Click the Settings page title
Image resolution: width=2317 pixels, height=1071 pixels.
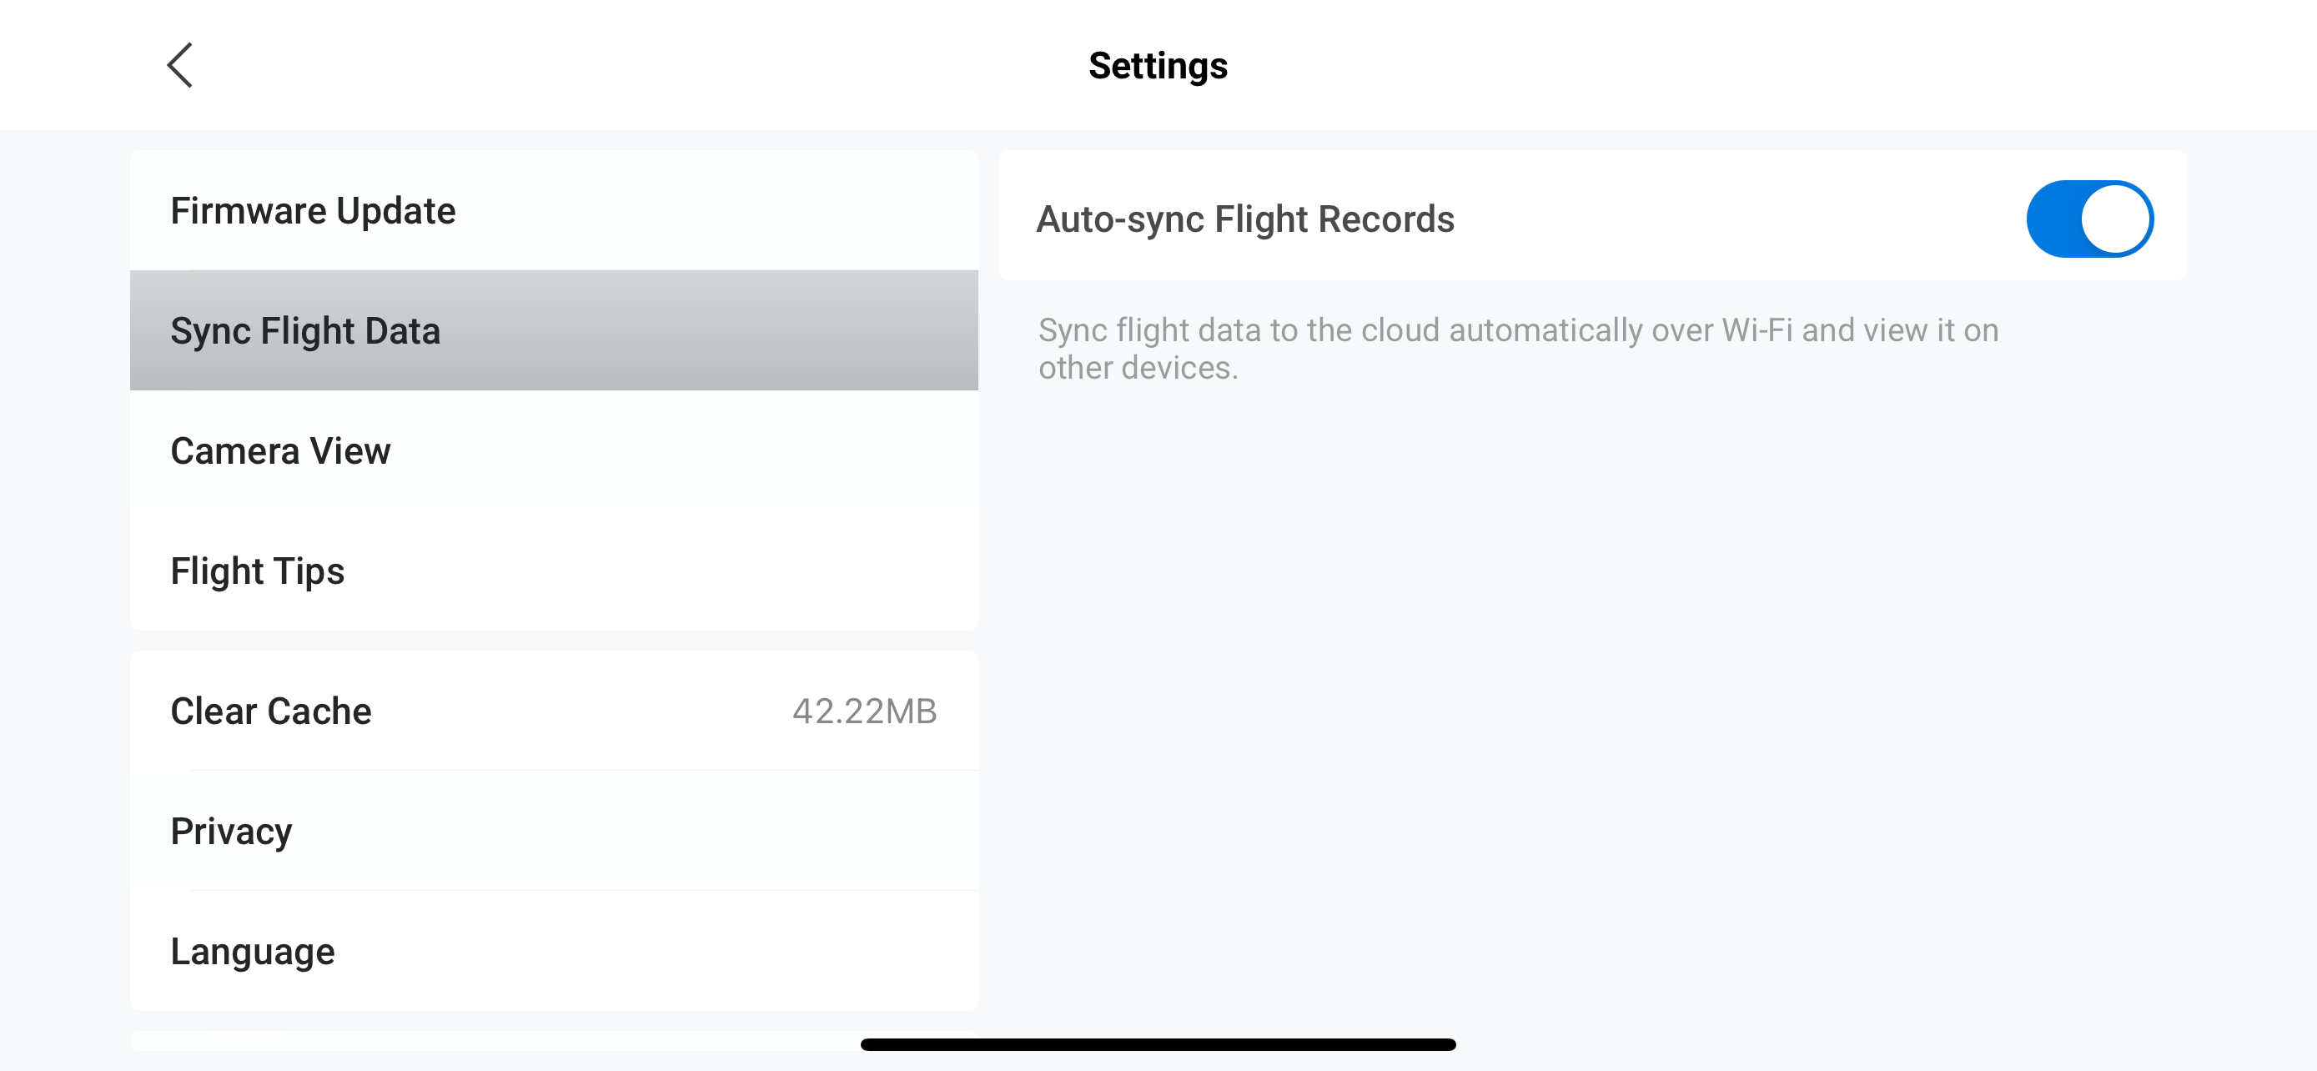point(1158,66)
